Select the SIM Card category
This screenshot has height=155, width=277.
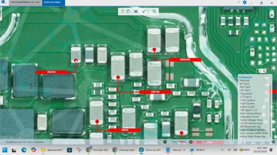tap(245, 87)
